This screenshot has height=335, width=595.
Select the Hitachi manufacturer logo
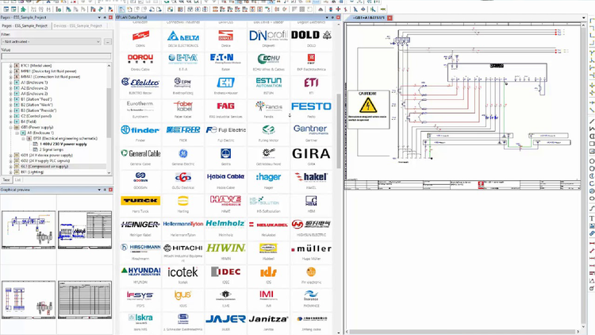(183, 248)
